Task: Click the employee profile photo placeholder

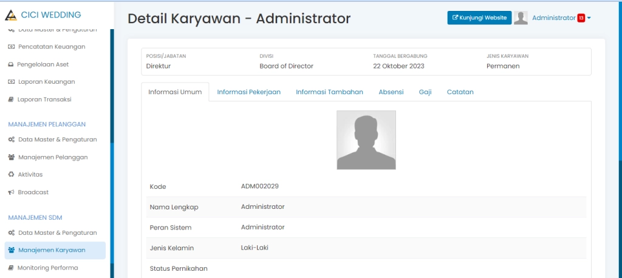Action: 366,140
